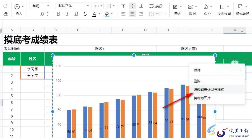Adjust decimal places stepper arrows

coord(48,14)
